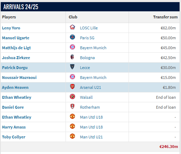Click Daniel Gore player name
181x154 pixels.
13,107
